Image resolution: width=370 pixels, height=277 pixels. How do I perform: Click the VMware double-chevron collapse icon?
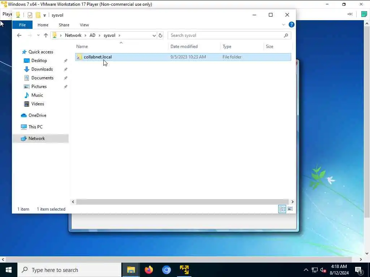point(350,14)
